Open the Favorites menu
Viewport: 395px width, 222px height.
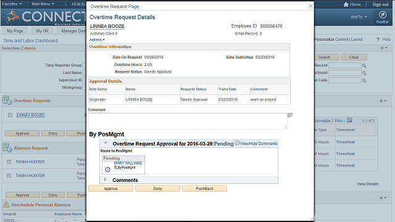12,4
